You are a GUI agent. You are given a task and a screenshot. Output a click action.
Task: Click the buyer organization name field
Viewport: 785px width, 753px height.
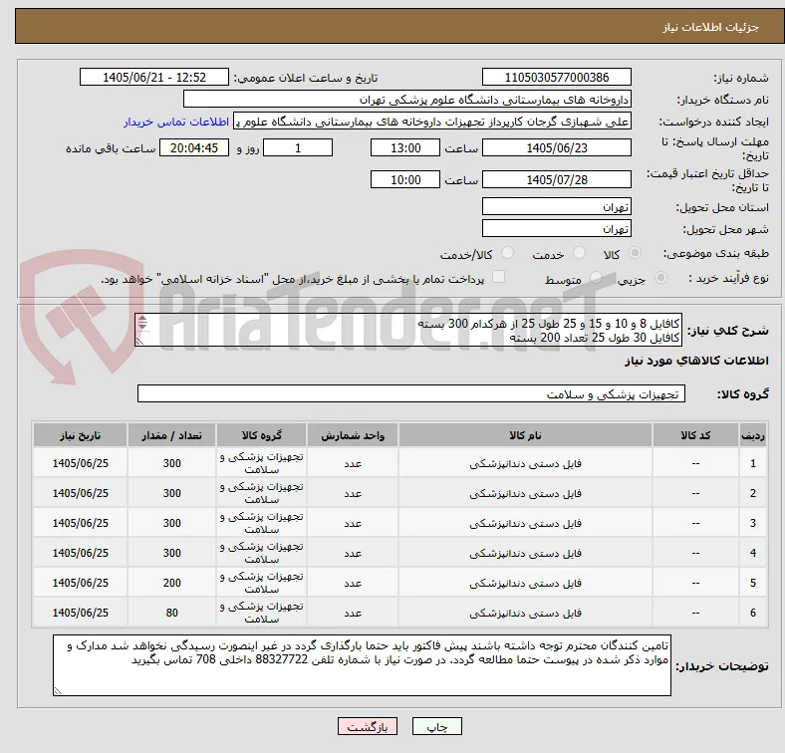(x=407, y=100)
